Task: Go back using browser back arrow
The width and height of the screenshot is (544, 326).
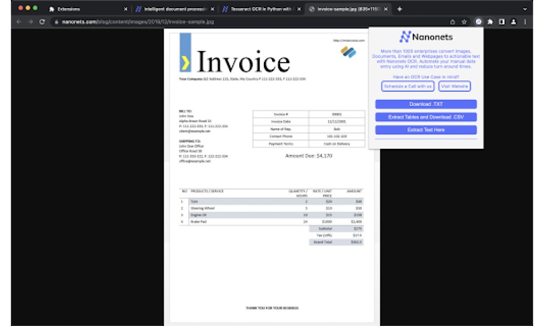Action: point(19,22)
